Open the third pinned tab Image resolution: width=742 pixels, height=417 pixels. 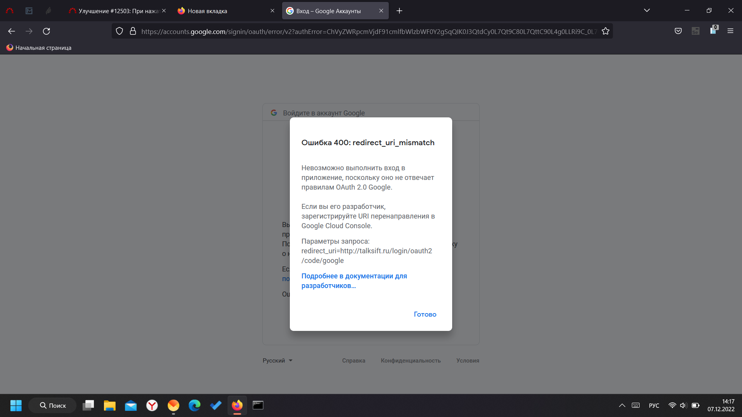48,11
